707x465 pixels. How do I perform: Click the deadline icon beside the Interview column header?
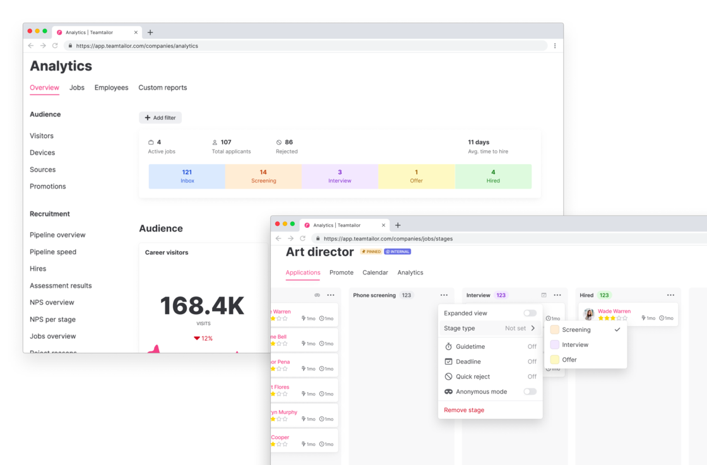(x=544, y=295)
